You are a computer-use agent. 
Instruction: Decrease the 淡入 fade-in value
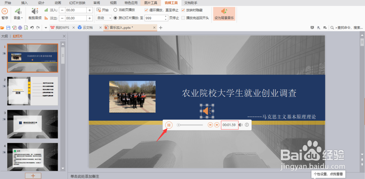coord(62,10)
